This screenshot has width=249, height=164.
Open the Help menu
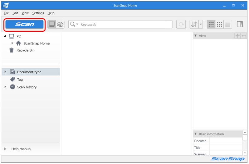point(51,13)
